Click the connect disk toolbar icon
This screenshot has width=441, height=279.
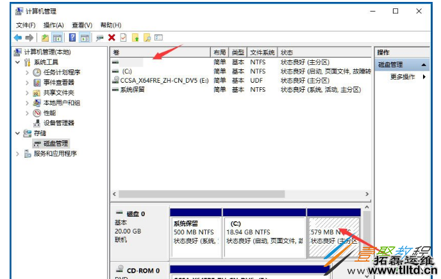(99, 38)
